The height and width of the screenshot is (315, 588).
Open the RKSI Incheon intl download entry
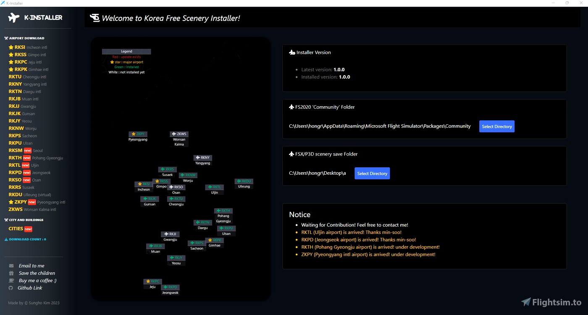click(28, 47)
